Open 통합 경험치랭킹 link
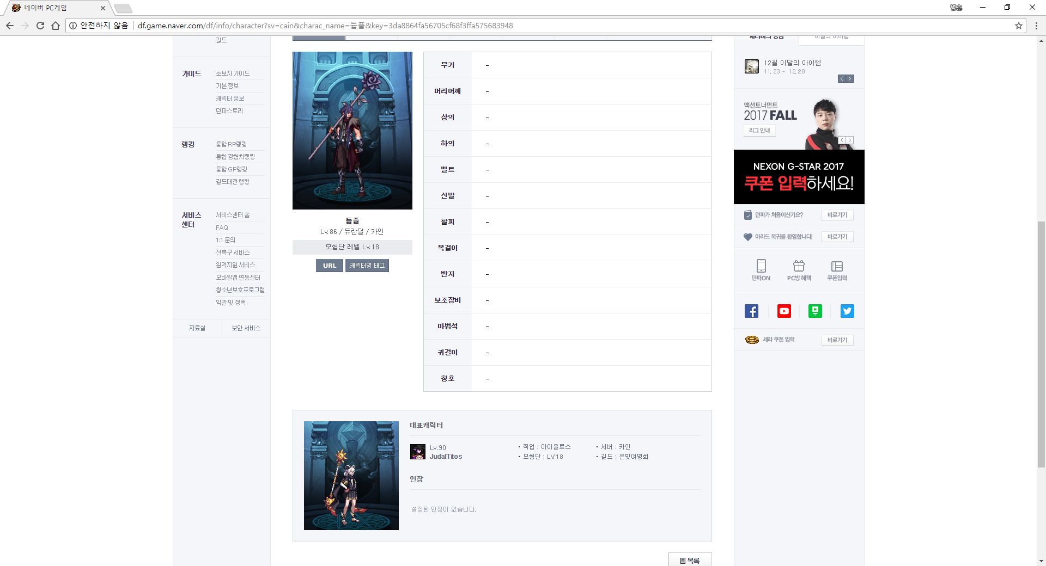1046x566 pixels. coord(235,157)
